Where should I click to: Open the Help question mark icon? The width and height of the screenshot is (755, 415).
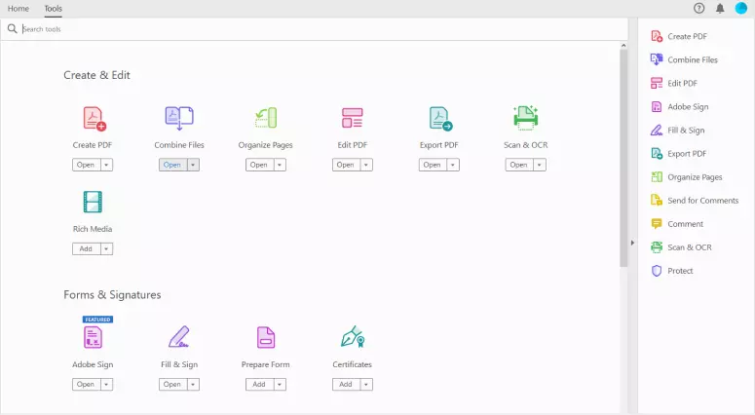(x=699, y=8)
